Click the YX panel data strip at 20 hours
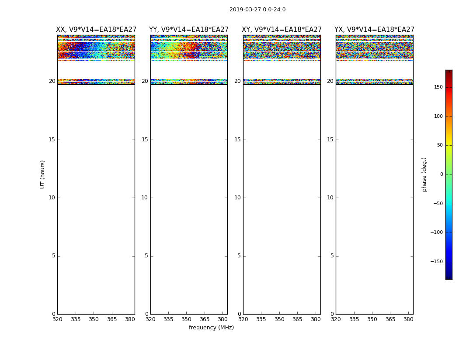 click(374, 82)
